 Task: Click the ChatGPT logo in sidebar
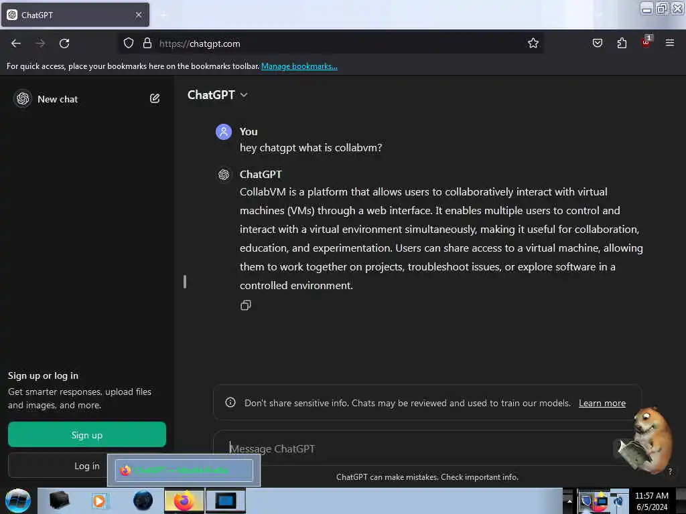pyautogui.click(x=23, y=99)
